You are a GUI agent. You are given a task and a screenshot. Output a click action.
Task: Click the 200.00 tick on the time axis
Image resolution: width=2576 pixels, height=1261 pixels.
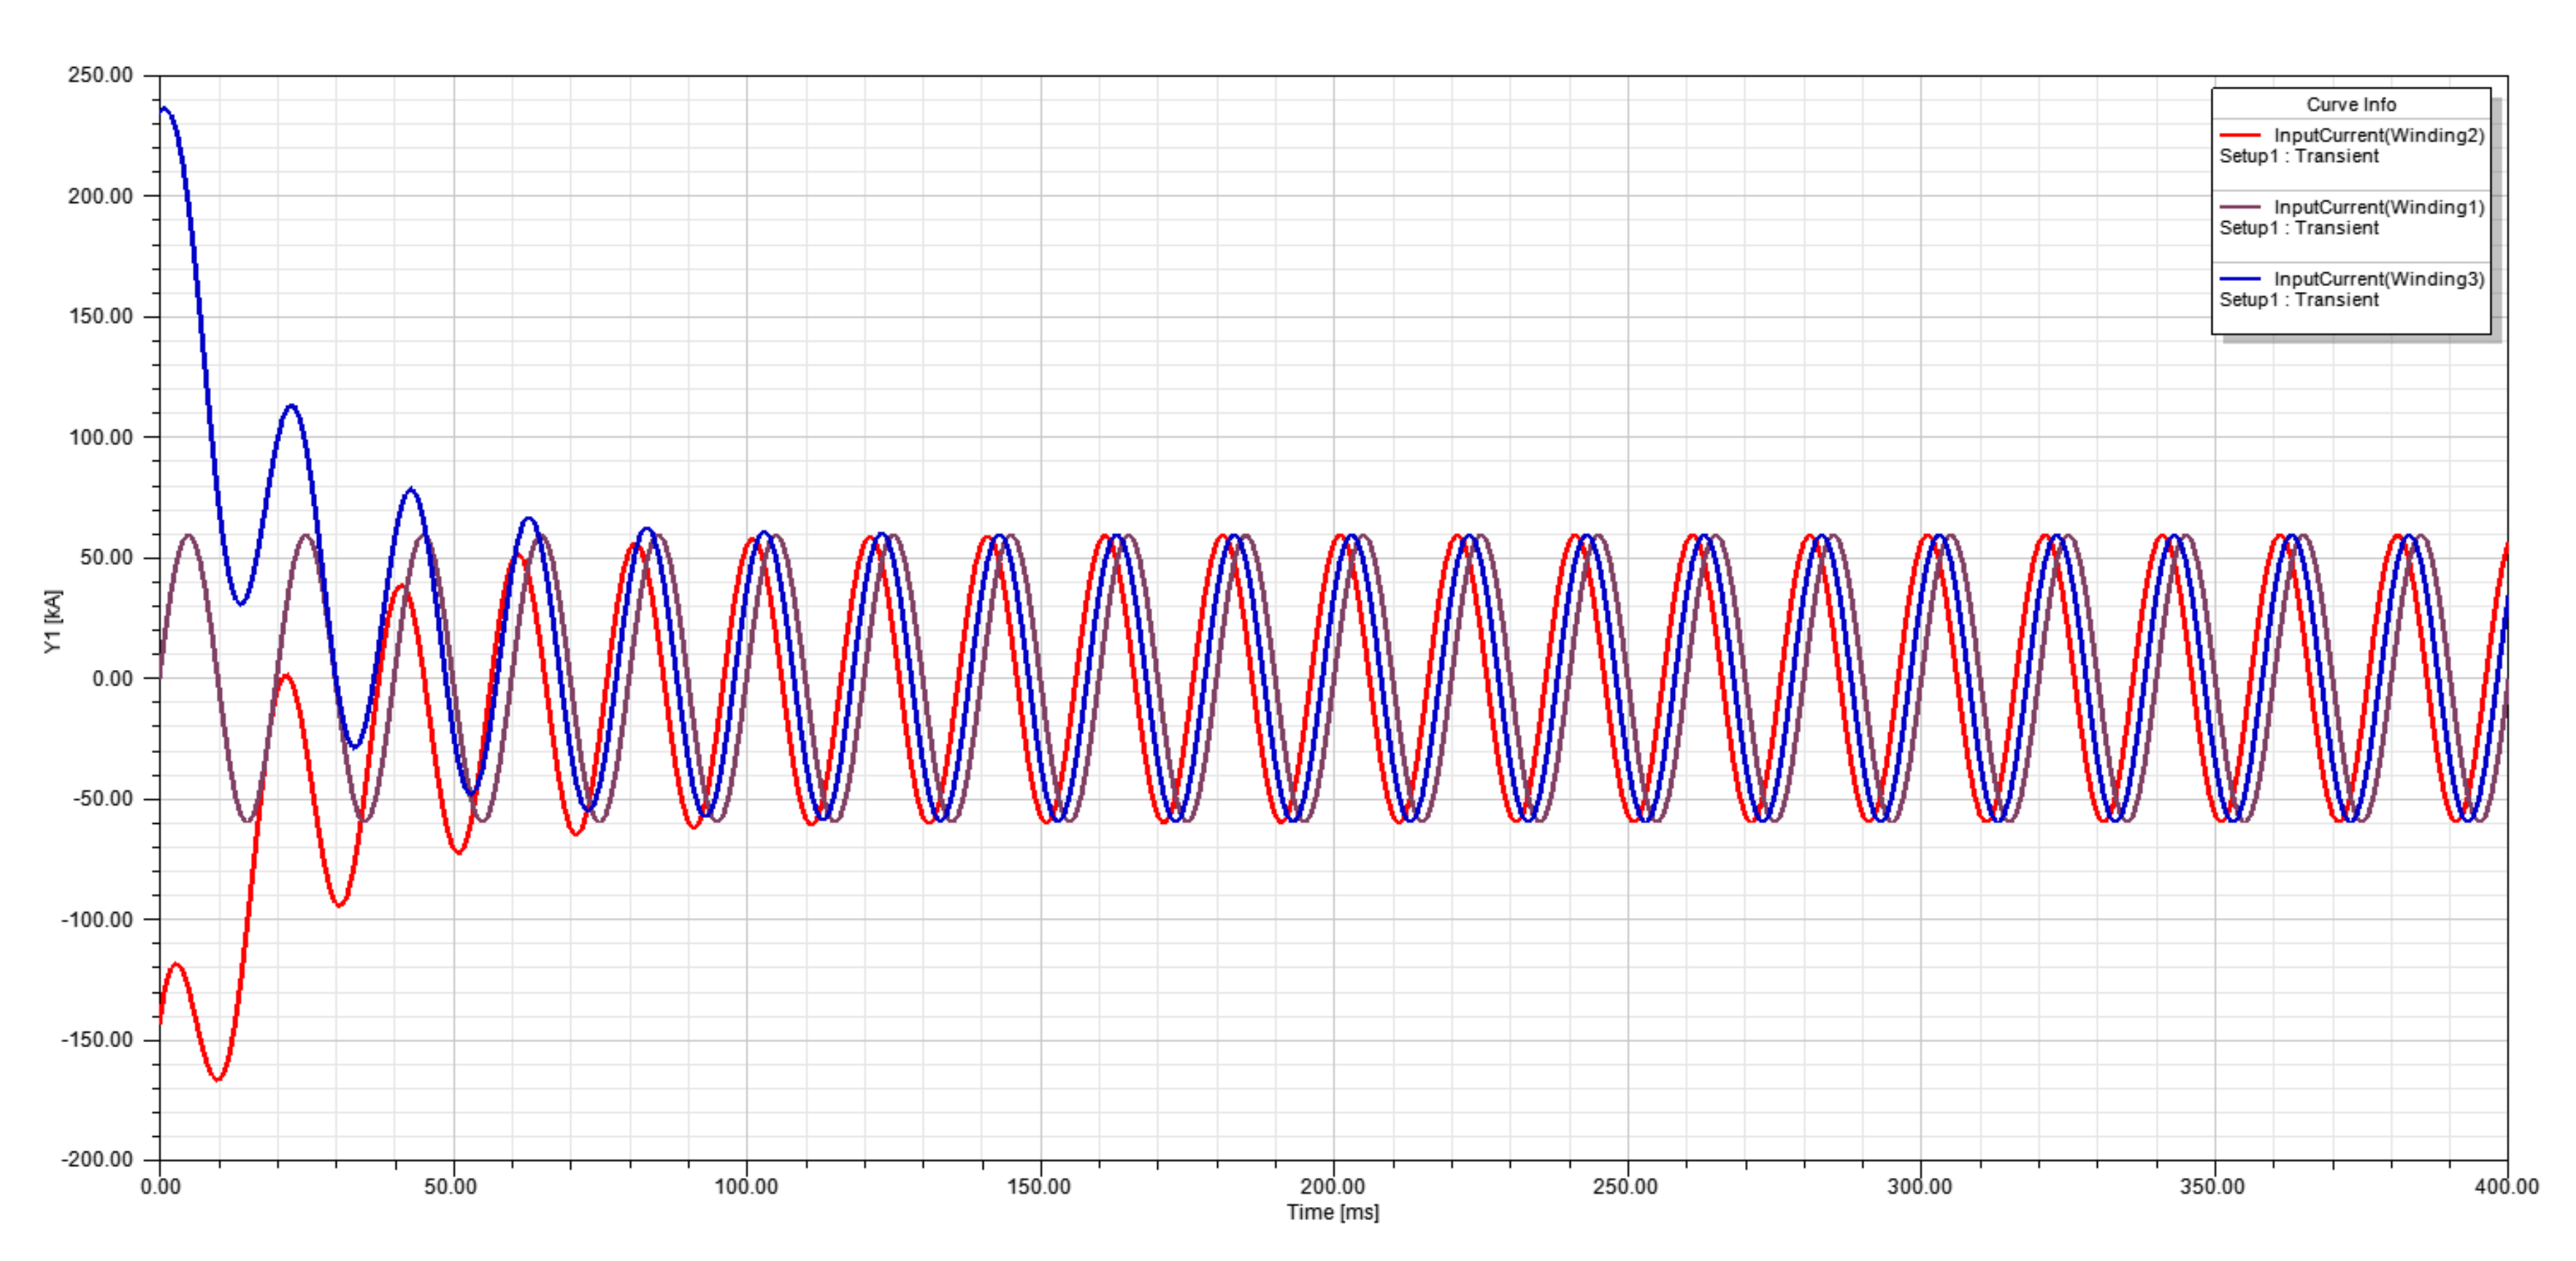tap(1332, 1186)
